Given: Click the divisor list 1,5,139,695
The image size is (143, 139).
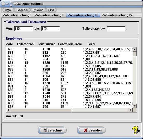Looking at the screenshot, I should [x=92, y=100].
